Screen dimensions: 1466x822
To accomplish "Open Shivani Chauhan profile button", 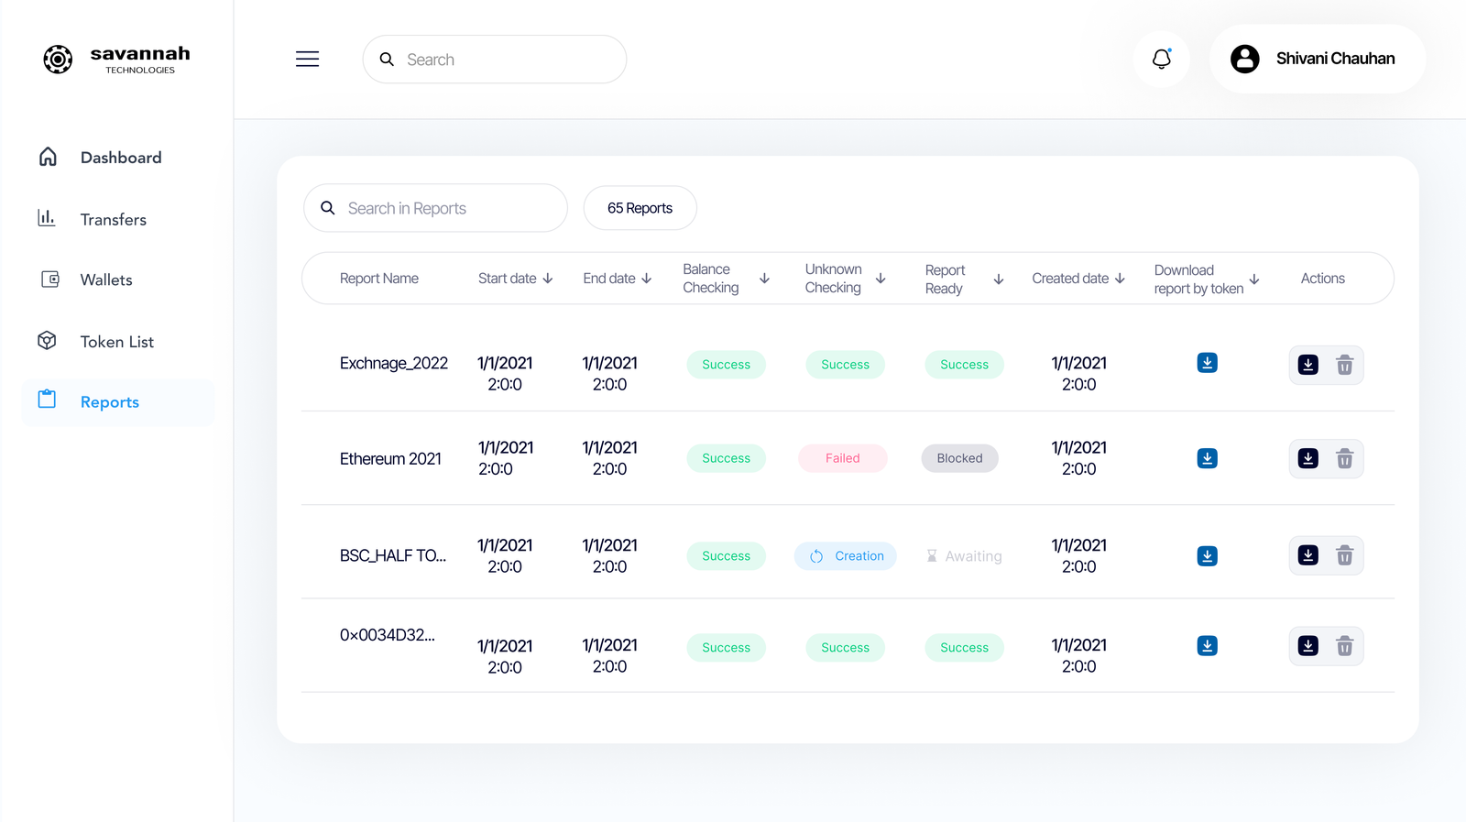I will 1317,59.
